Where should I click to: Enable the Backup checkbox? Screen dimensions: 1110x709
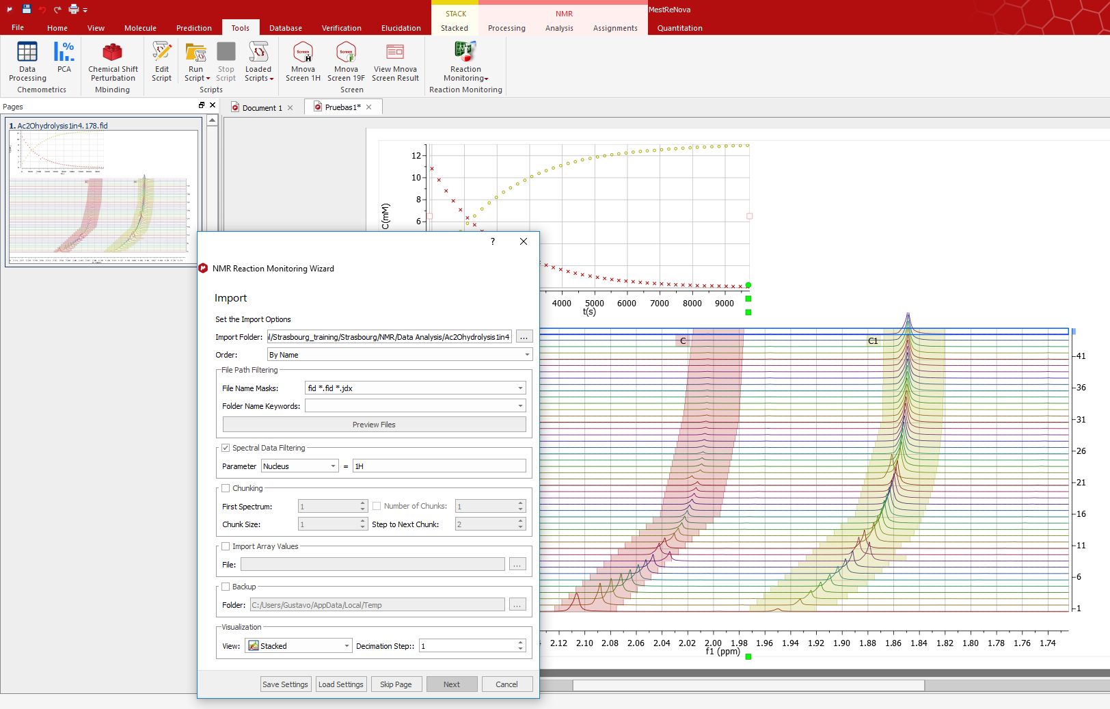(226, 587)
